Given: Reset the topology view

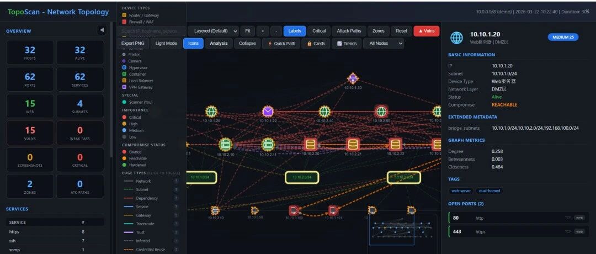Looking at the screenshot, I should click(401, 31).
